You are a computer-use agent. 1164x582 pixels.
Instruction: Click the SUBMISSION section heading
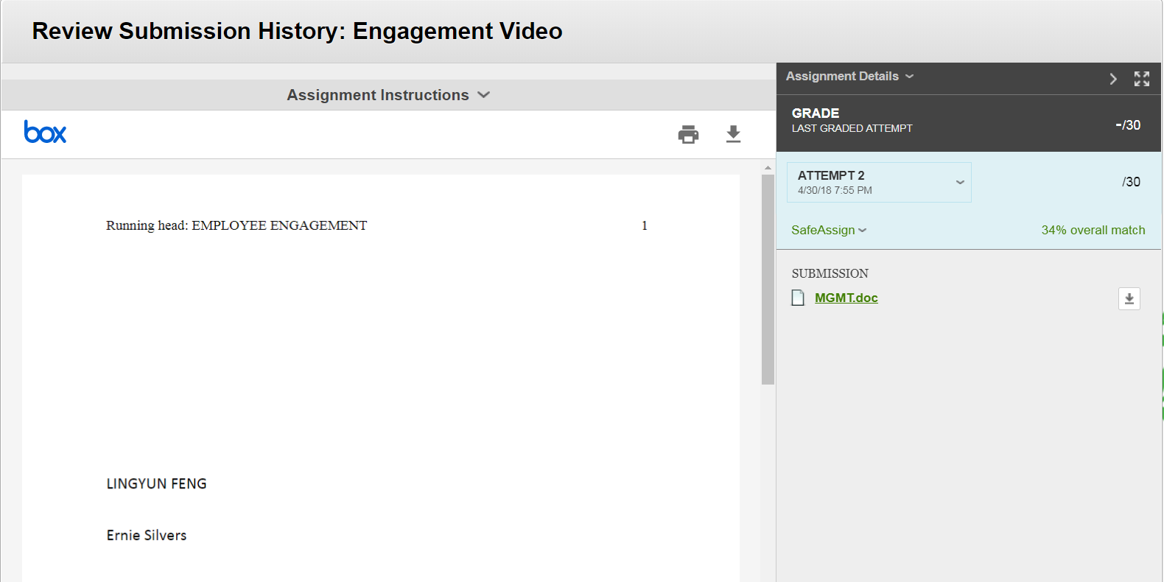pyautogui.click(x=830, y=273)
